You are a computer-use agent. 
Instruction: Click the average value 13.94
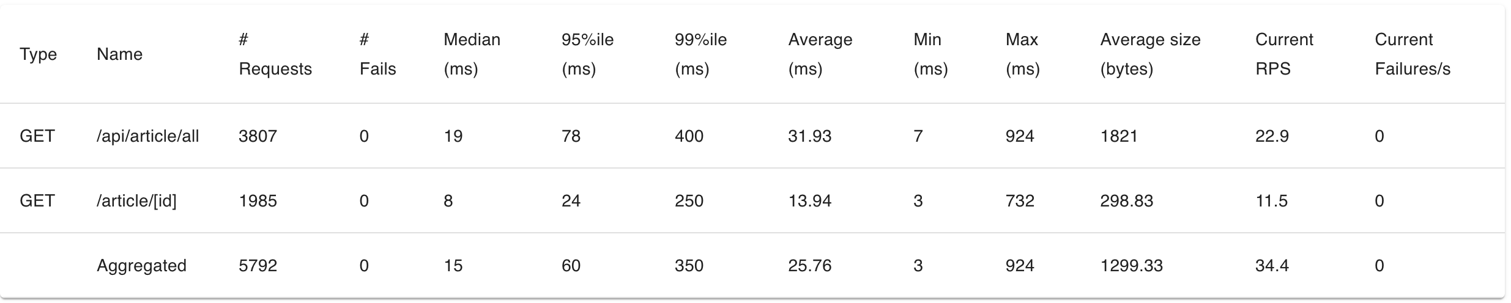(809, 200)
